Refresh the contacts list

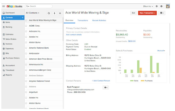pos(49,13)
